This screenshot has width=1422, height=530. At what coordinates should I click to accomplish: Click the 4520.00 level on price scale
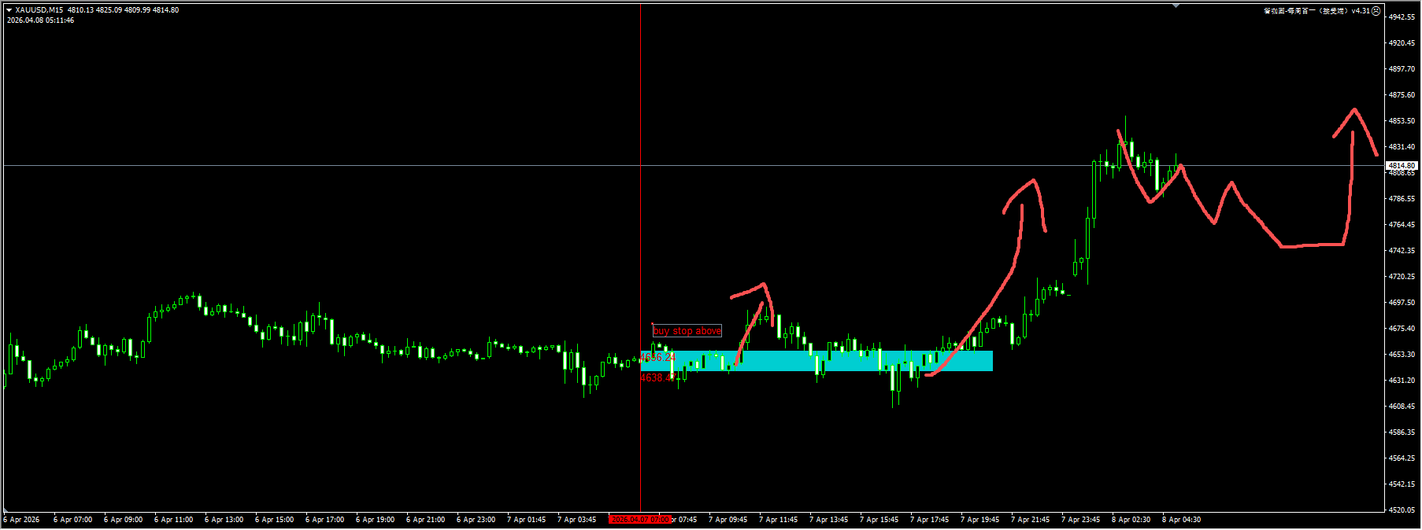(1402, 510)
